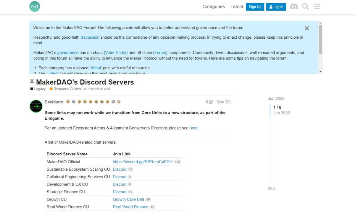355x212 pixels.
Task: Dismiss the welcome banner with X
Action: [x=307, y=28]
